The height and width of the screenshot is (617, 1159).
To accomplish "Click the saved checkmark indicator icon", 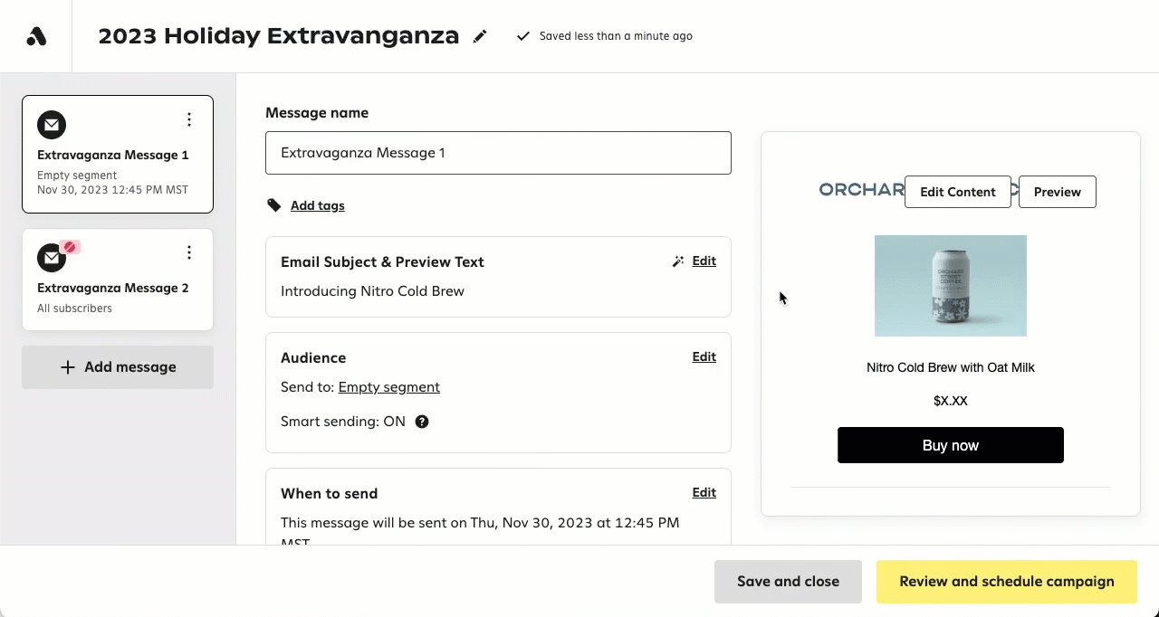I will 523,36.
